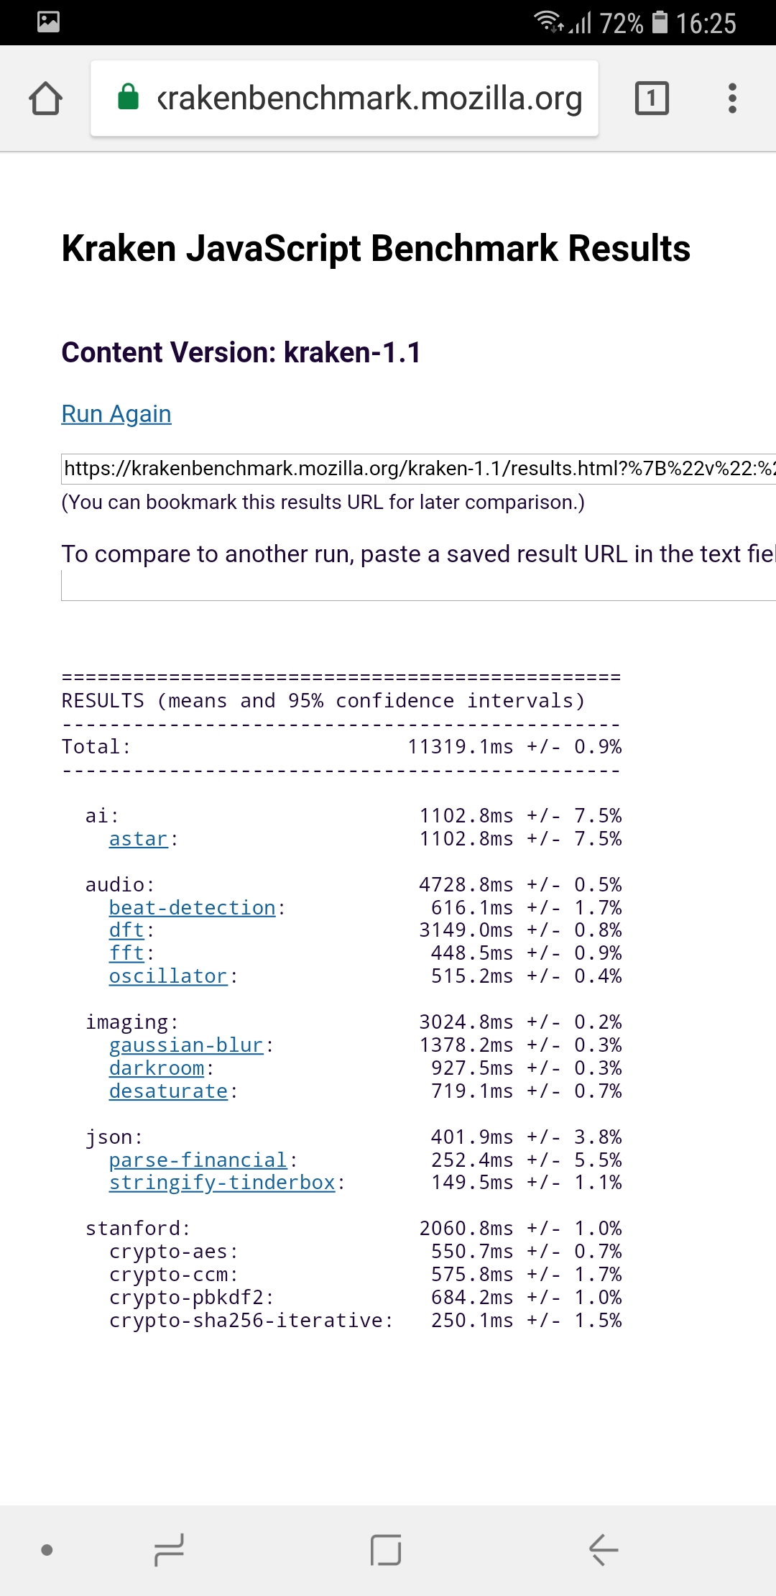776x1596 pixels.
Task: Select the results URL text field
Action: (418, 469)
